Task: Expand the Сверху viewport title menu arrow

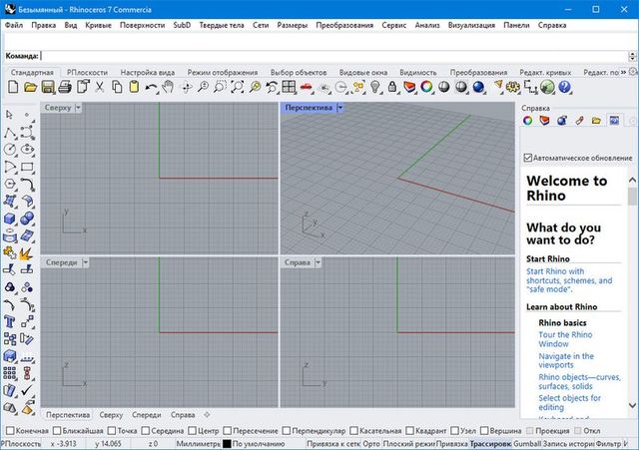Action: point(79,107)
